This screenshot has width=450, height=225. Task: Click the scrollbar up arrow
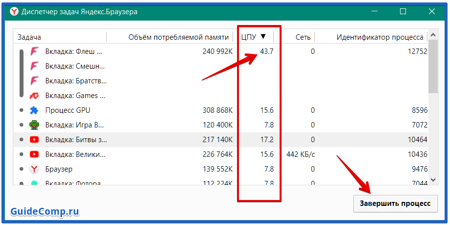(x=433, y=35)
